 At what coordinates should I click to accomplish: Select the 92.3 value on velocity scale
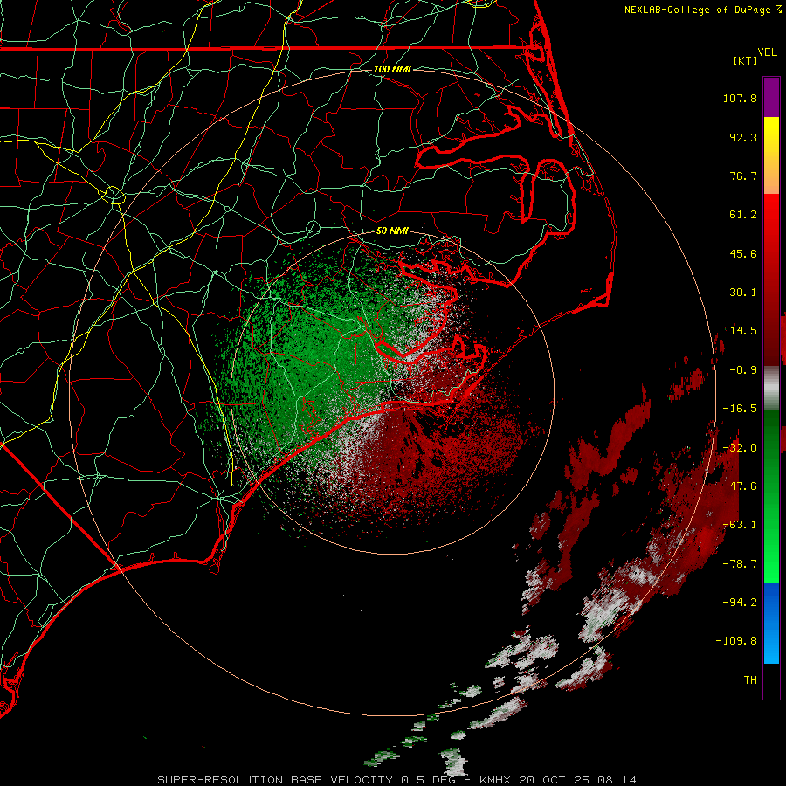[x=743, y=137]
